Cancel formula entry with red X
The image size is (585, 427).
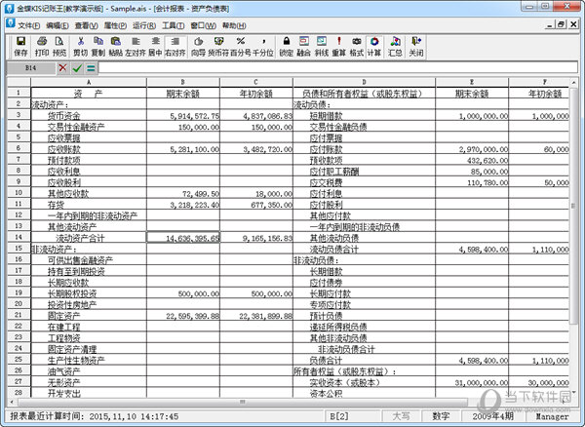click(x=62, y=68)
